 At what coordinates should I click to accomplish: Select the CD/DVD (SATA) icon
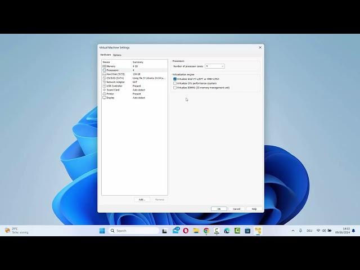104,78
